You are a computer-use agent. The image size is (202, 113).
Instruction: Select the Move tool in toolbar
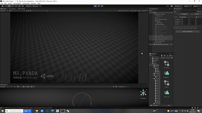pyautogui.click(x=6, y=6)
